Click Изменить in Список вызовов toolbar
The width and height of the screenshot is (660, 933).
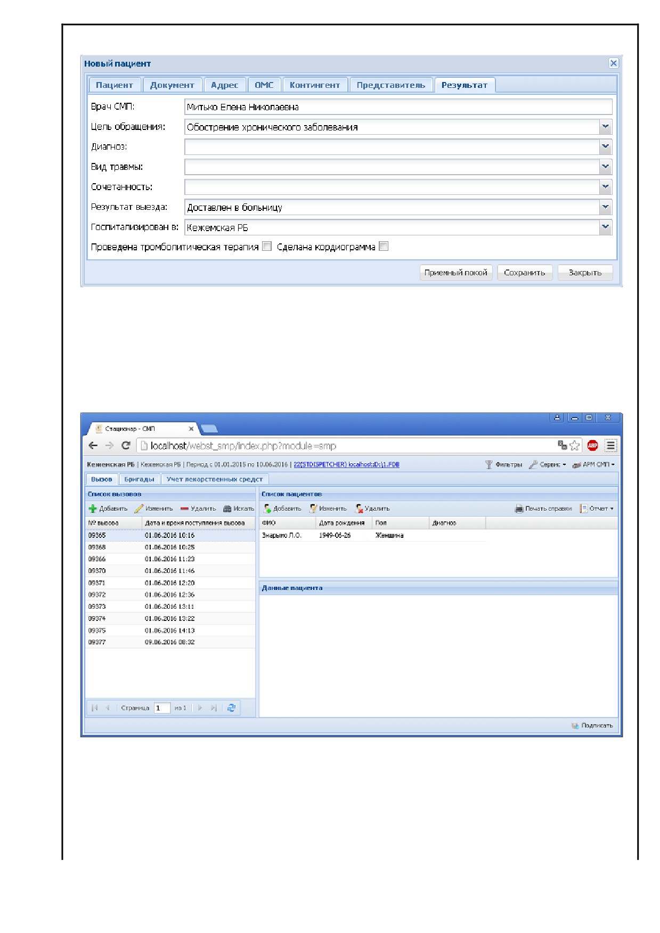click(154, 509)
